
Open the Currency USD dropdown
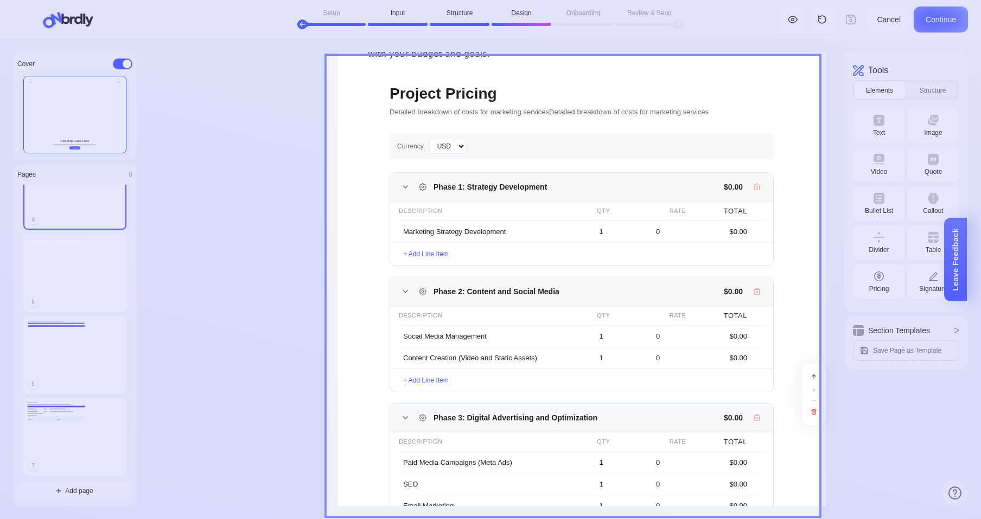pyautogui.click(x=448, y=146)
